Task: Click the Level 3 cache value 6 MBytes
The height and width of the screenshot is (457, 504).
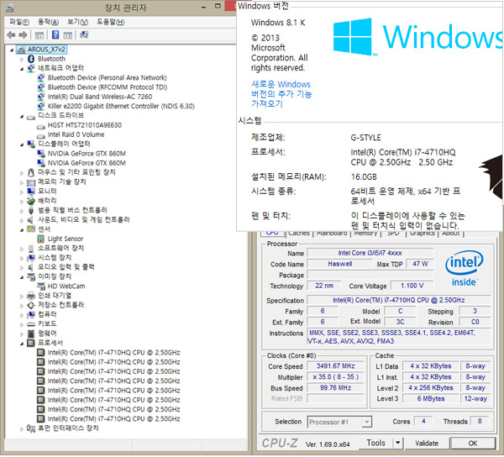Action: (431, 399)
